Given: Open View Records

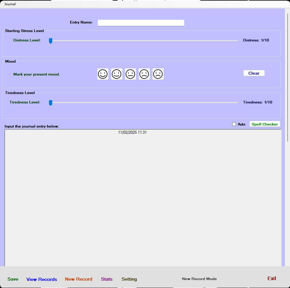Looking at the screenshot, I should (42, 279).
